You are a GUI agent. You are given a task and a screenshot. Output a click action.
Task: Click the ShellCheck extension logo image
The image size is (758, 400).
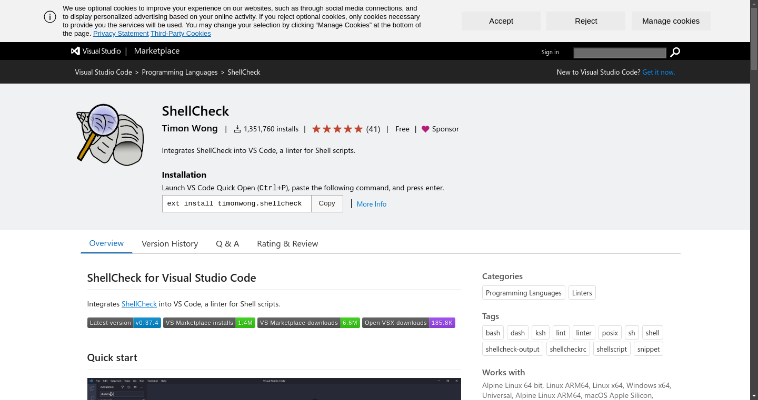110,135
